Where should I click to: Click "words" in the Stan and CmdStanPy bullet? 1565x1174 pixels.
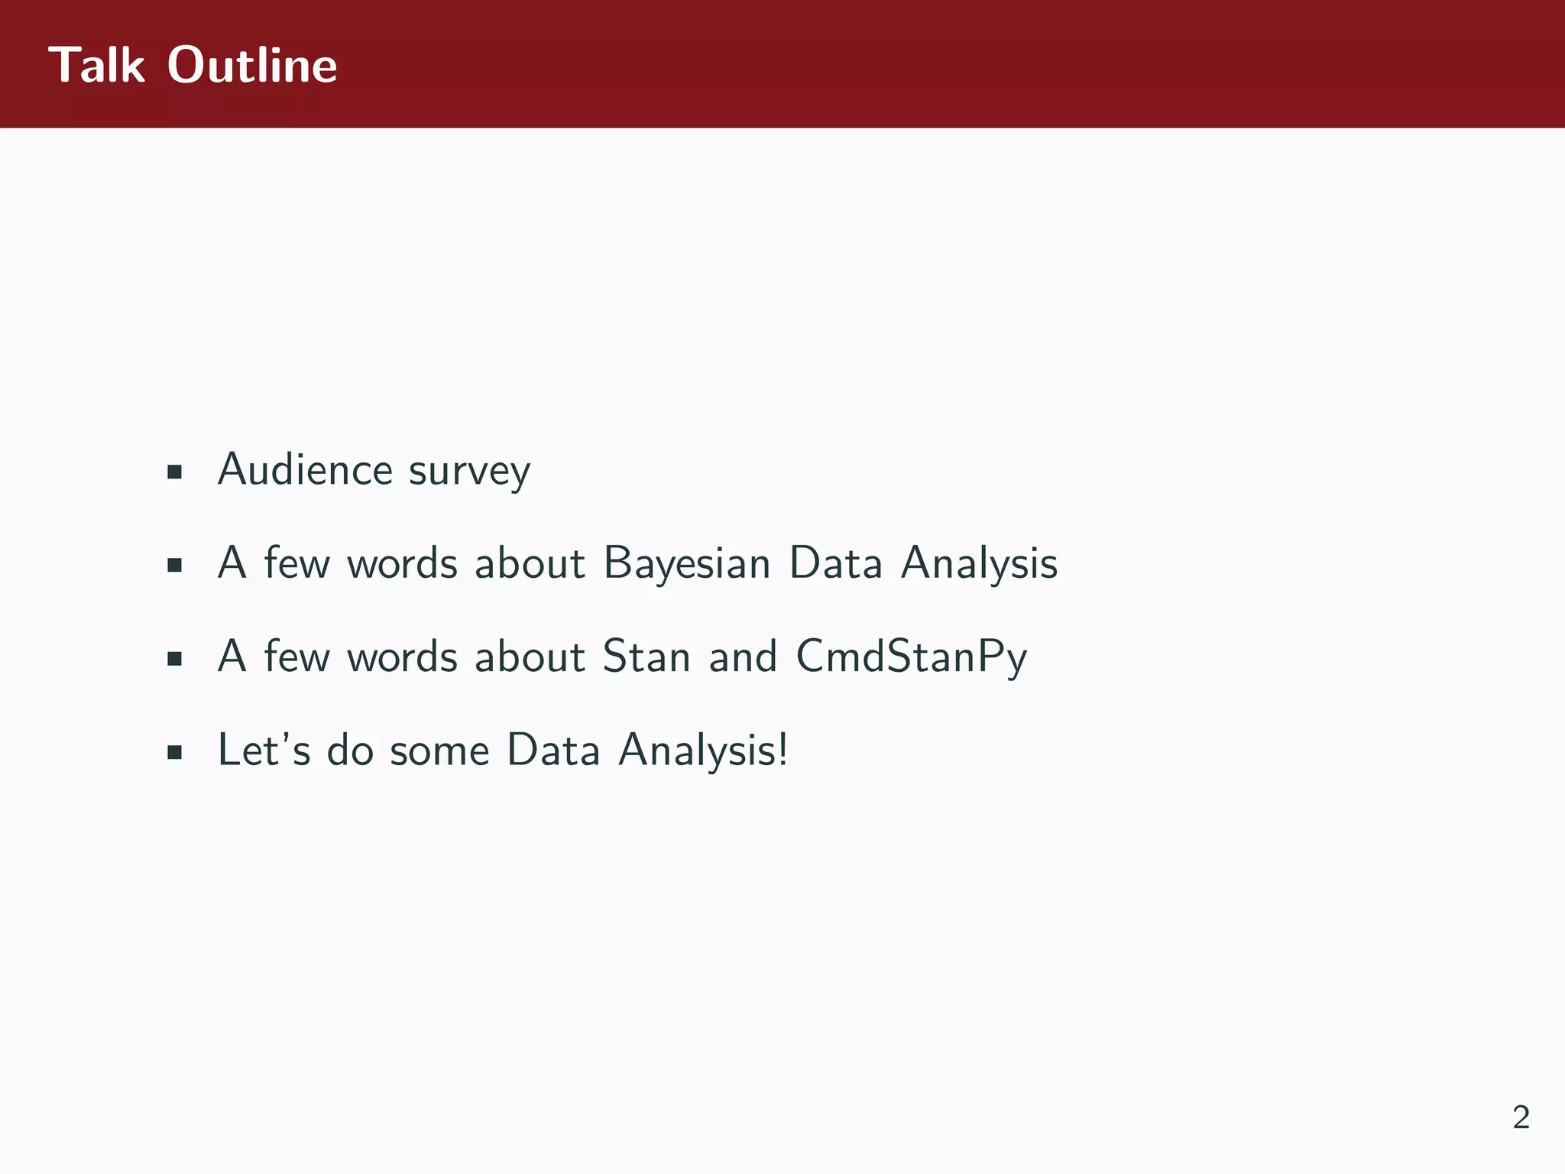402,657
